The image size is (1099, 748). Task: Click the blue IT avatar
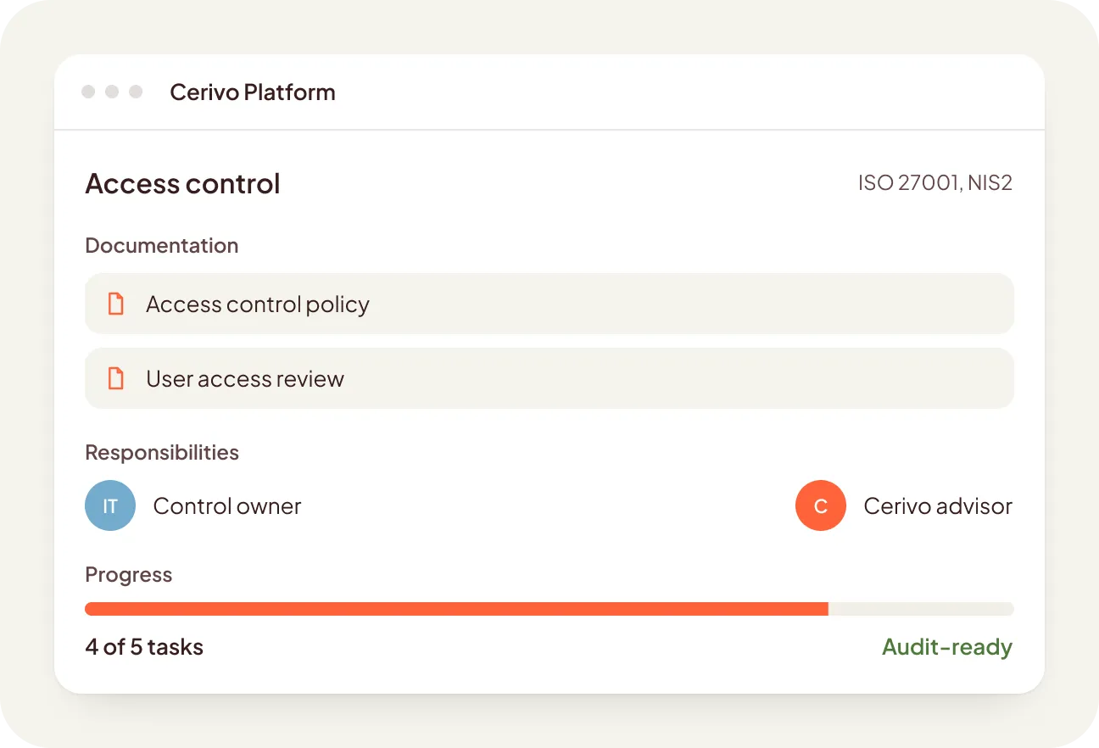pos(110,506)
